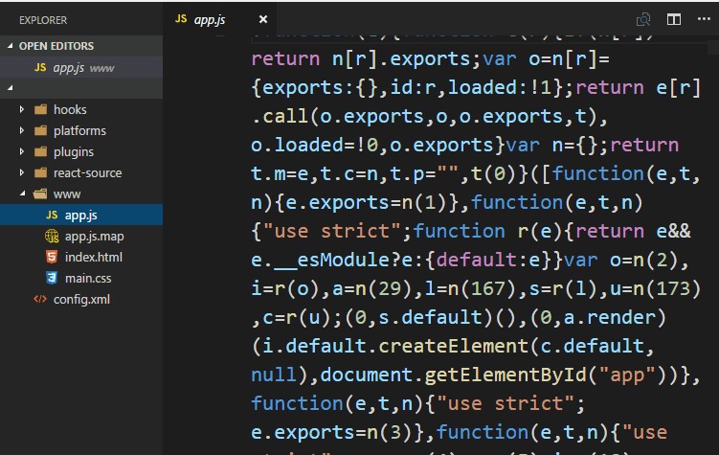Image resolution: width=719 pixels, height=455 pixels.
Task: Collapse the project root section arrow
Action: click(11, 87)
